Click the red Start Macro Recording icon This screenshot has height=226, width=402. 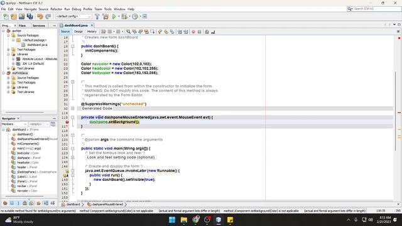point(193,31)
